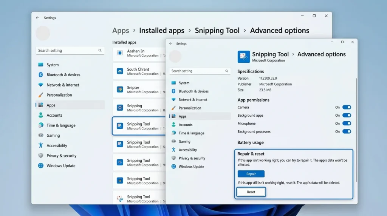
Task: Open Accessibility label in back window sidebar
Action: tap(57, 145)
